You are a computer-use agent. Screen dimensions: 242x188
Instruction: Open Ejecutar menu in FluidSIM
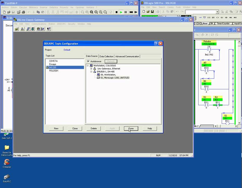point(23,7)
